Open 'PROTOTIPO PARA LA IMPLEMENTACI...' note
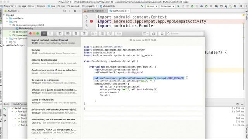Screen dimensions: 248x139 point(54,131)
